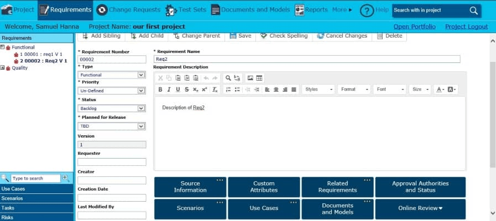
Task: Open Online Review dropdown button
Action: tap(420, 208)
